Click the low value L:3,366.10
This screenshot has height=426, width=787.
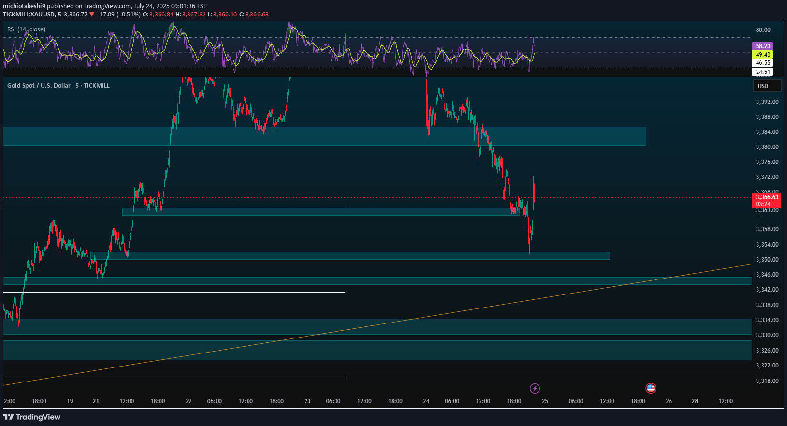(222, 15)
